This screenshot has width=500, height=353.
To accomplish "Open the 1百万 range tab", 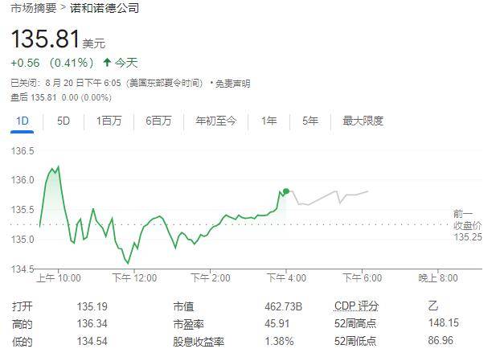I will click(x=109, y=121).
